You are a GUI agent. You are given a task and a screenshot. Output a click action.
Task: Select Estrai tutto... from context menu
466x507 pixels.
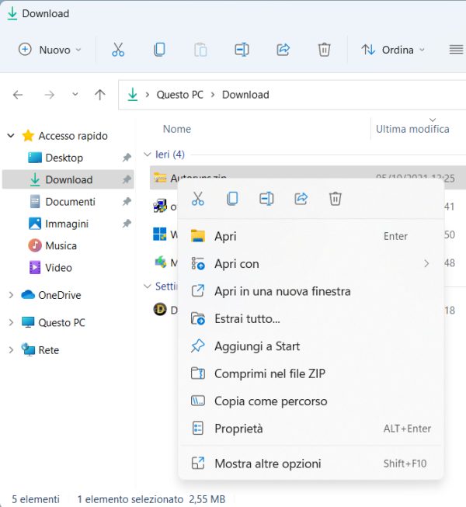point(247,318)
